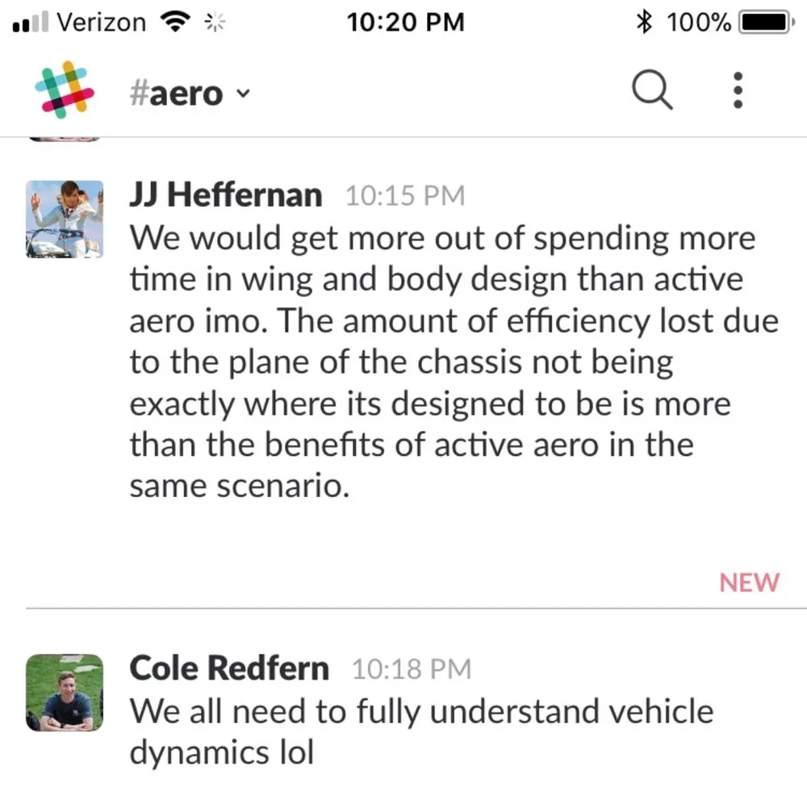Tap the 10:20 PM status bar clock
807x795 pixels.
405,23
